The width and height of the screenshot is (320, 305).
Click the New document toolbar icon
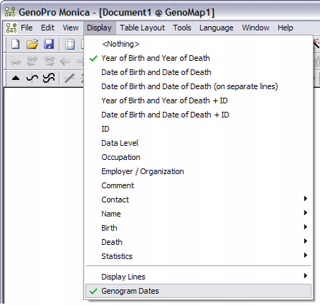point(16,44)
